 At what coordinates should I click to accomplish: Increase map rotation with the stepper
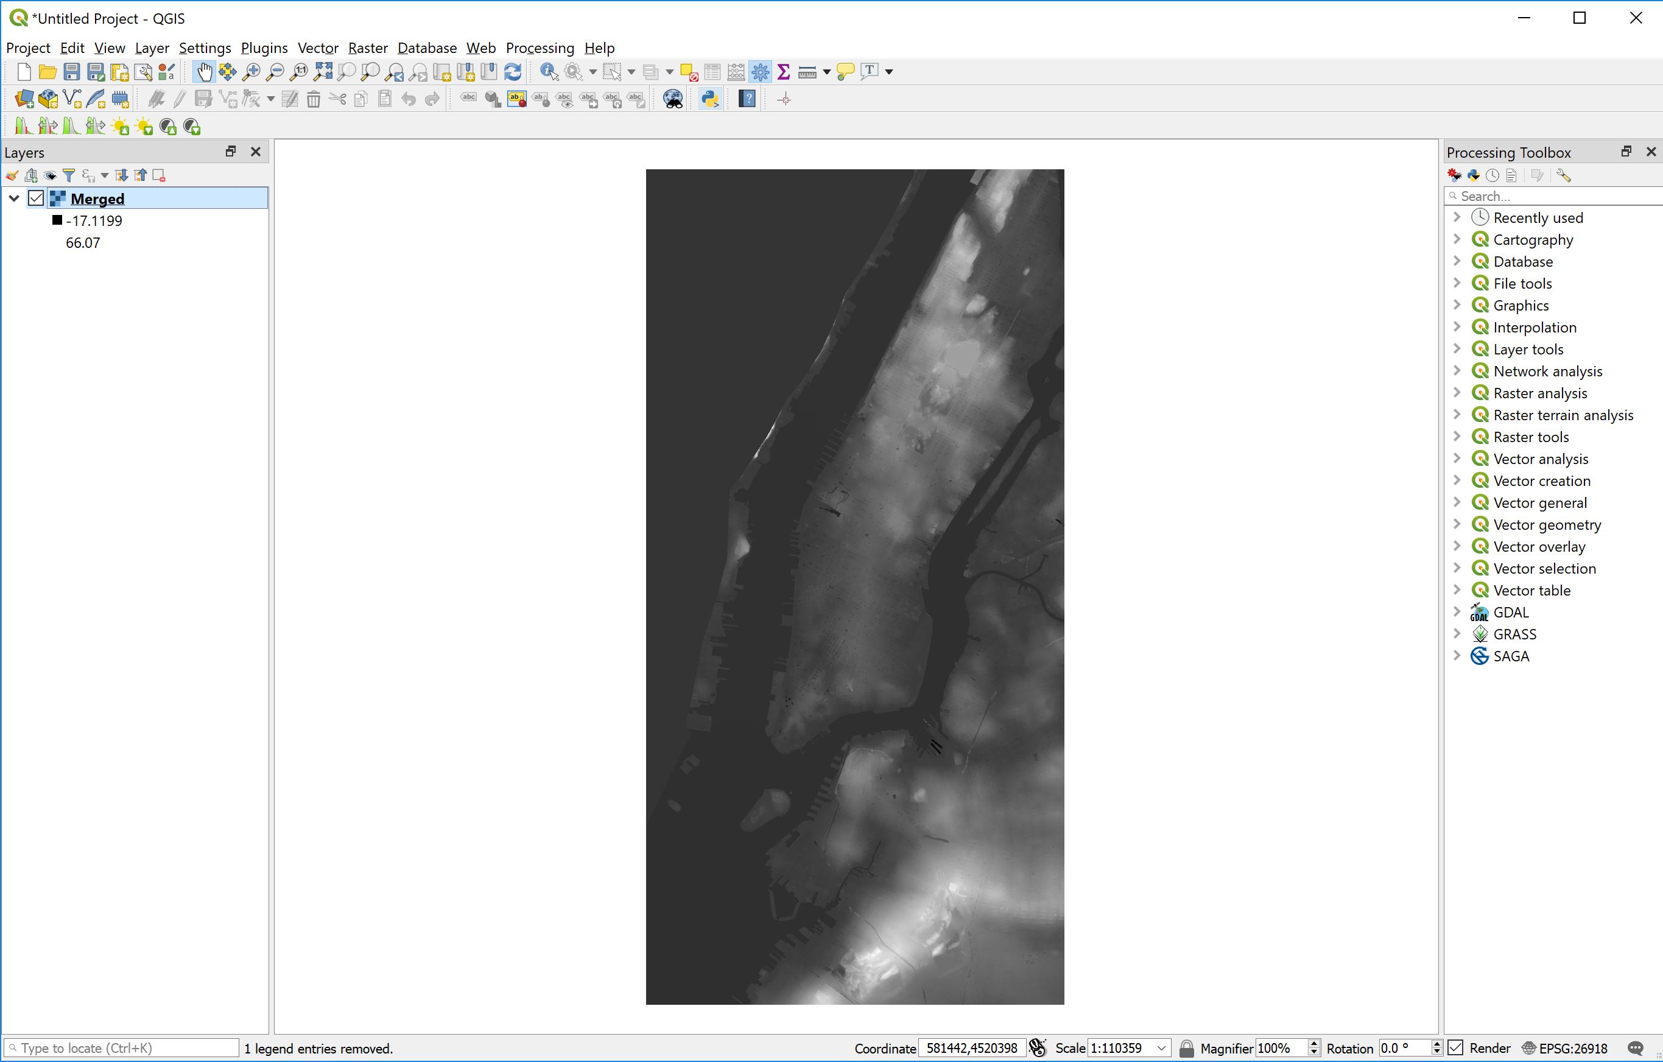[x=1436, y=1043]
